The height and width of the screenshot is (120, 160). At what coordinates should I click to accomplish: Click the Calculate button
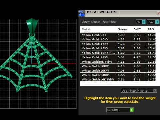[120, 110]
